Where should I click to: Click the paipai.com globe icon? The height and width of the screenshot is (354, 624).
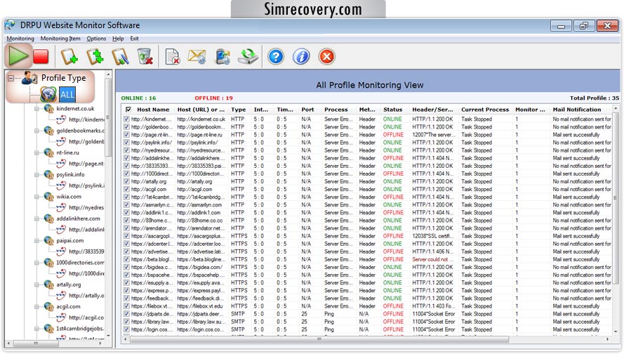pos(48,240)
